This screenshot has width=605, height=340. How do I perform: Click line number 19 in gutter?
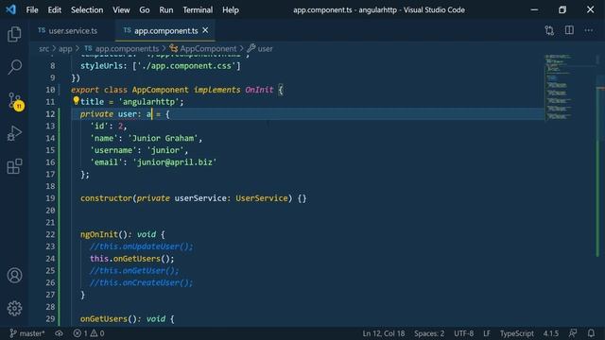click(50, 198)
